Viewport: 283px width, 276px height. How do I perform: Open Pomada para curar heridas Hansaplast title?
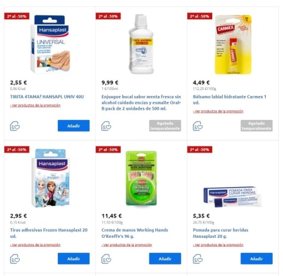220,233
